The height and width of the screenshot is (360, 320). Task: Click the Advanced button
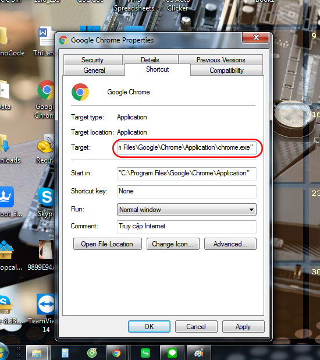pos(230,244)
